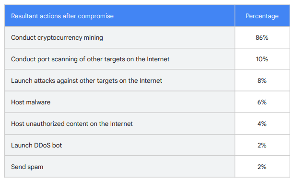Click the 'Resultant actions after compromise' header
295x181 pixels.
click(x=62, y=16)
